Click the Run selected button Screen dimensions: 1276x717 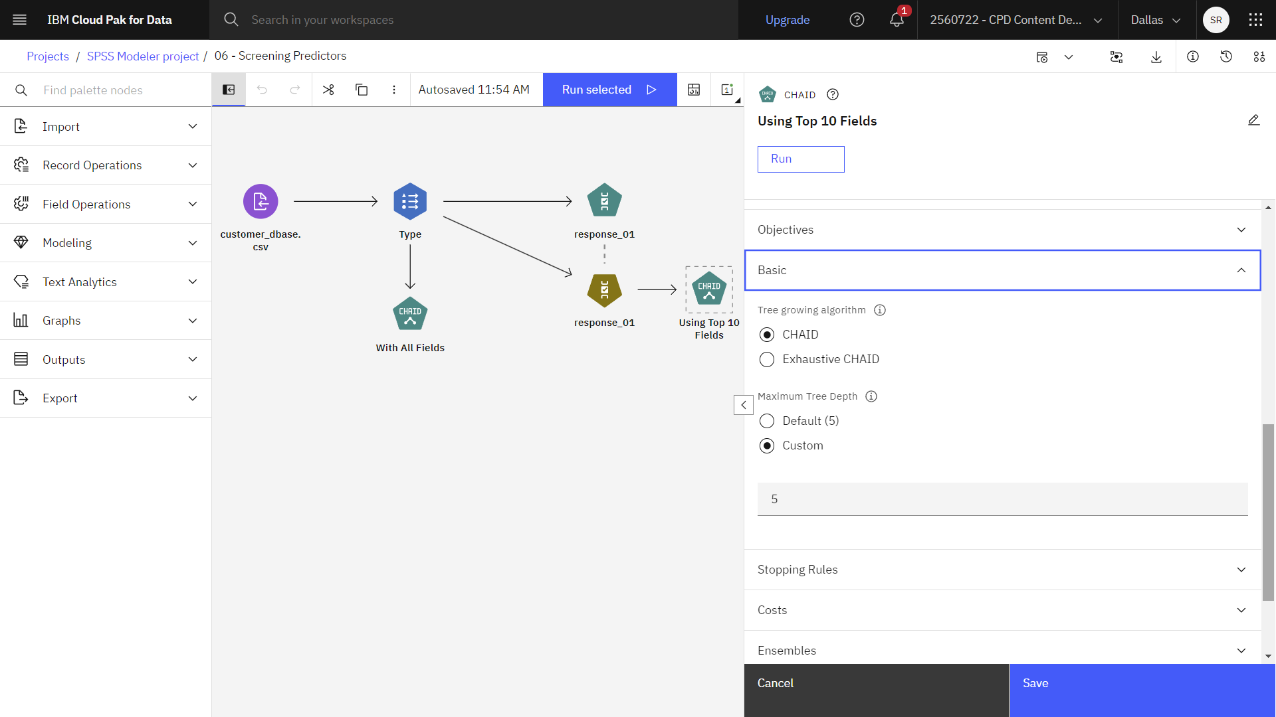tap(609, 90)
